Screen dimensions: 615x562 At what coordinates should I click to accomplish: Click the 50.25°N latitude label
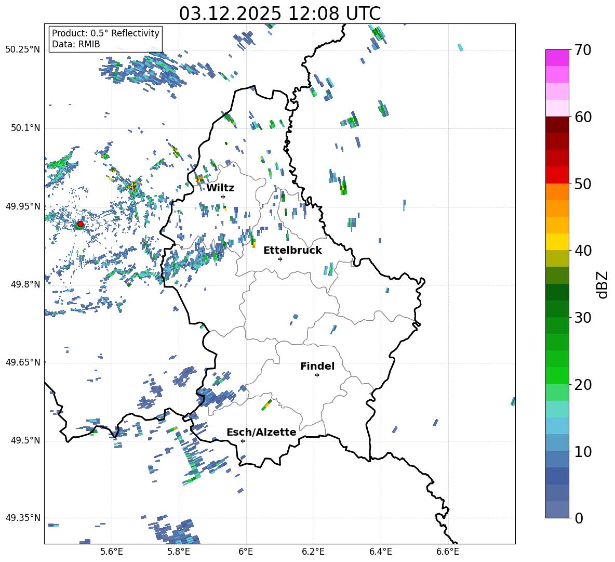click(23, 50)
